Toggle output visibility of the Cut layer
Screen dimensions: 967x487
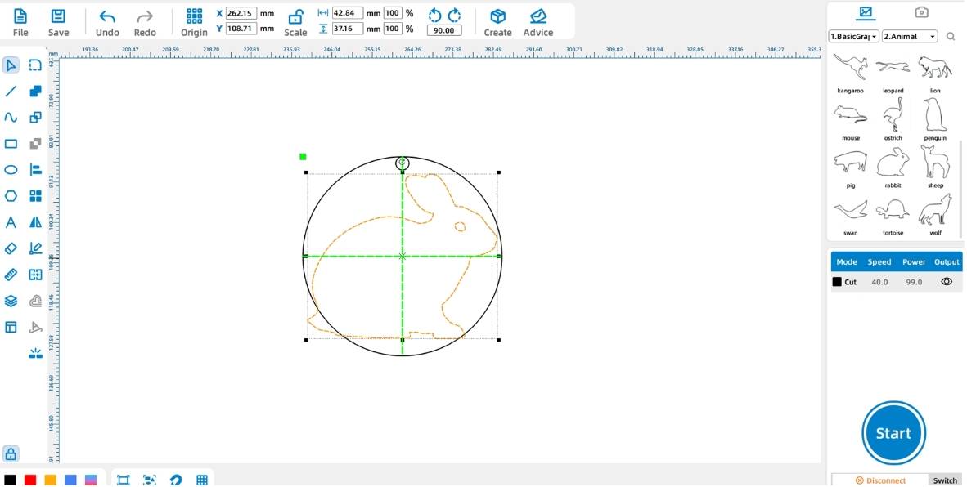(947, 282)
